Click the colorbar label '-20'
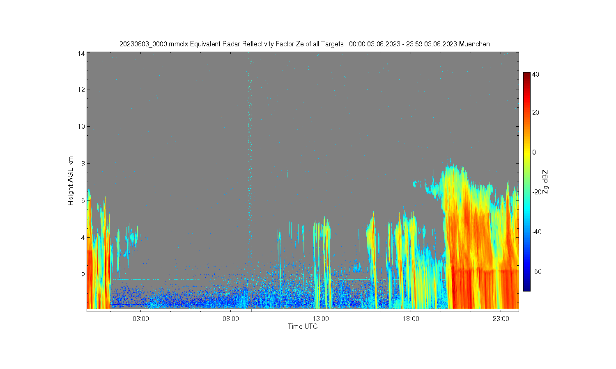This screenshot has width=616, height=369. click(537, 192)
